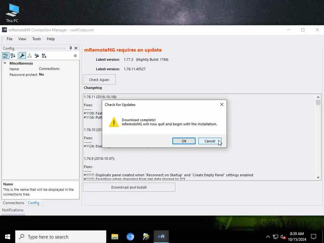Click the version number 1.77.3 text
Viewport: 324px width, 243px height.
[x=128, y=59]
